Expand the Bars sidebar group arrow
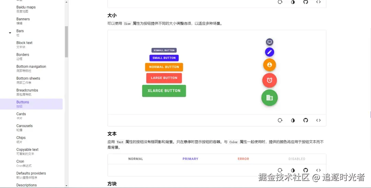The width and height of the screenshot is (371, 188). coord(10,33)
